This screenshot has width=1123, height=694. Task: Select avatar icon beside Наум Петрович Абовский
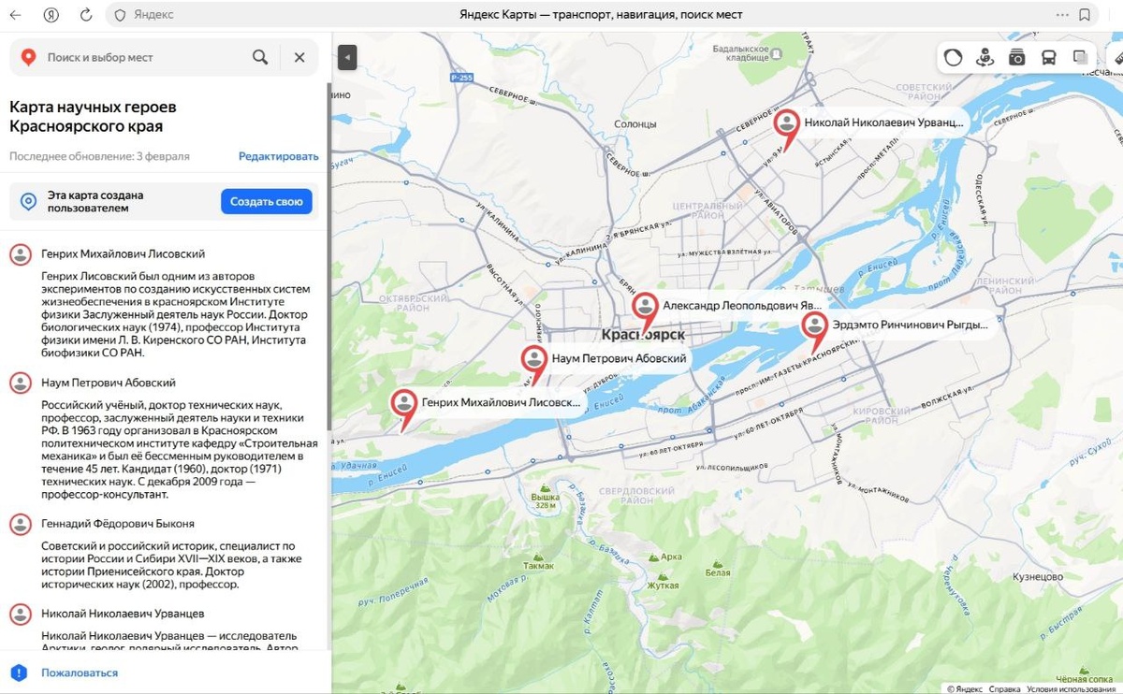point(21,383)
